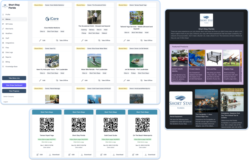Click the Tamara Fayad Yoga QR code image
249x160 pixels.
click(x=47, y=125)
